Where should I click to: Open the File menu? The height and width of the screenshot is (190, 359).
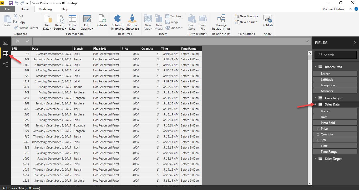7,9
